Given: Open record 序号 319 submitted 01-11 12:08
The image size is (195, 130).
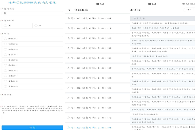Looking at the screenshot, I should [97, 18].
